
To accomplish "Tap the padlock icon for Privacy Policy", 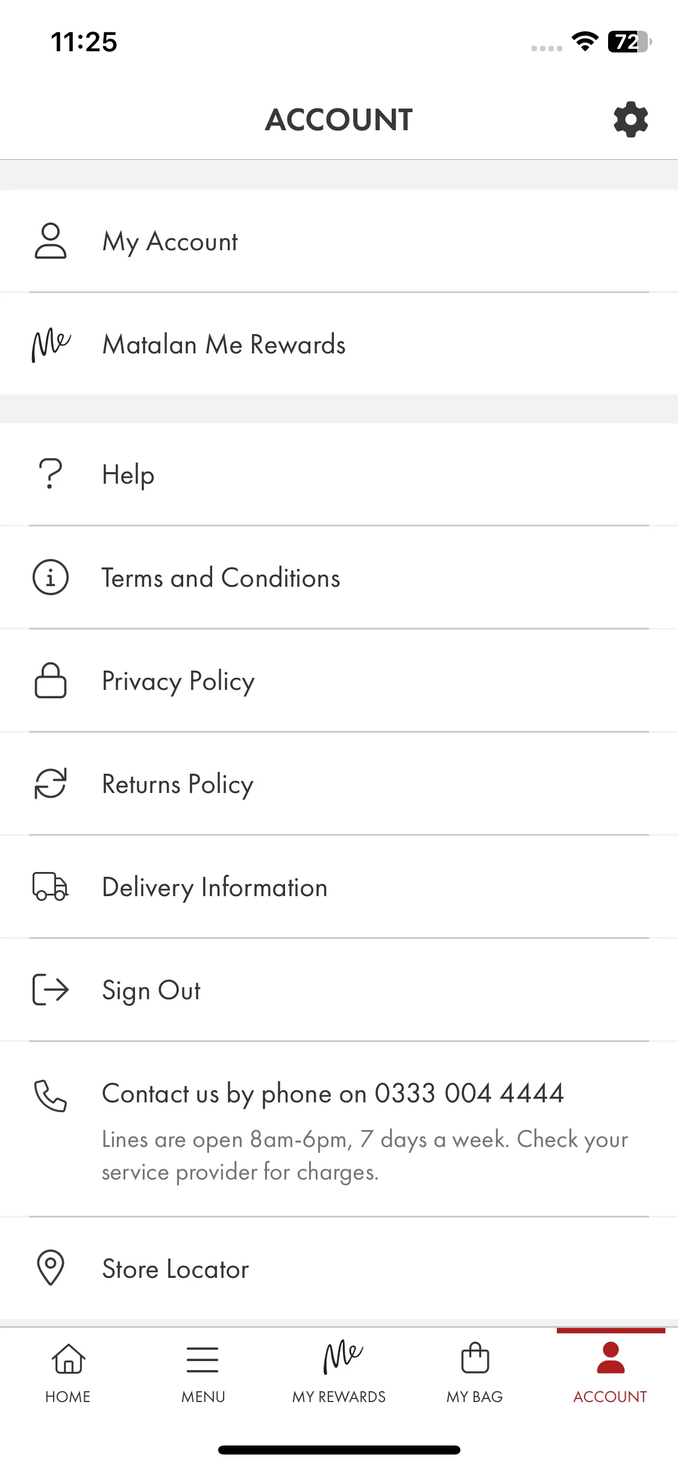I will (51, 680).
